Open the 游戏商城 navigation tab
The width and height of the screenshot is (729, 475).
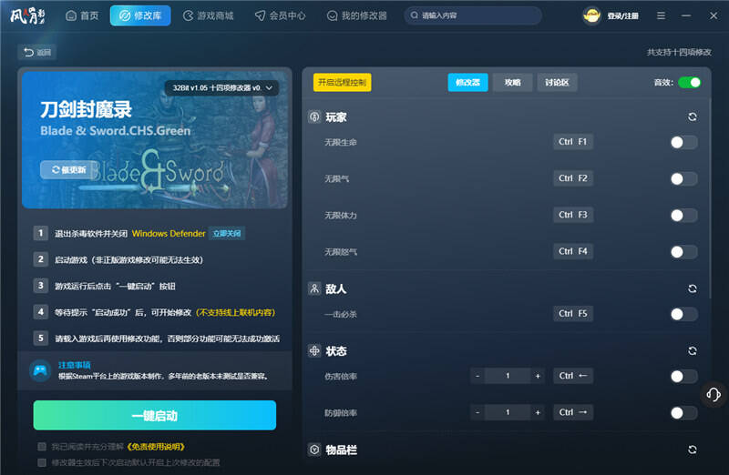208,15
